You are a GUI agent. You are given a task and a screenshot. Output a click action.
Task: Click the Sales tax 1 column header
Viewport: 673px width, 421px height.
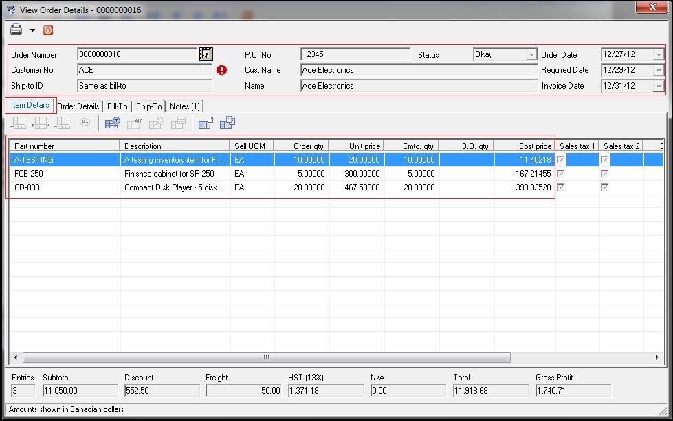point(577,146)
